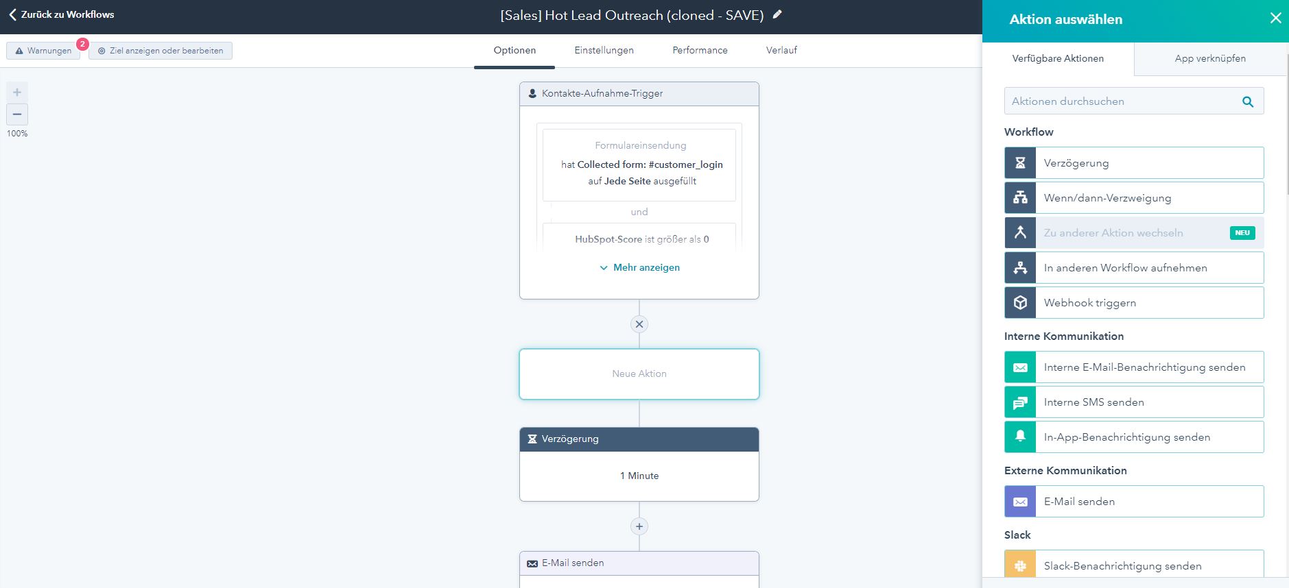Click the Webhook triggern cube icon
This screenshot has height=588, width=1289.
tap(1020, 303)
